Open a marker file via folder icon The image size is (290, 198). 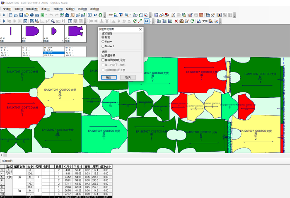16,15
